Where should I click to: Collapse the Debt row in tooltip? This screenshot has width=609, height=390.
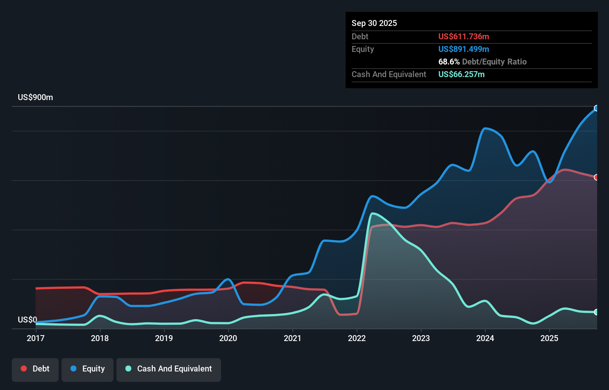tap(360, 36)
